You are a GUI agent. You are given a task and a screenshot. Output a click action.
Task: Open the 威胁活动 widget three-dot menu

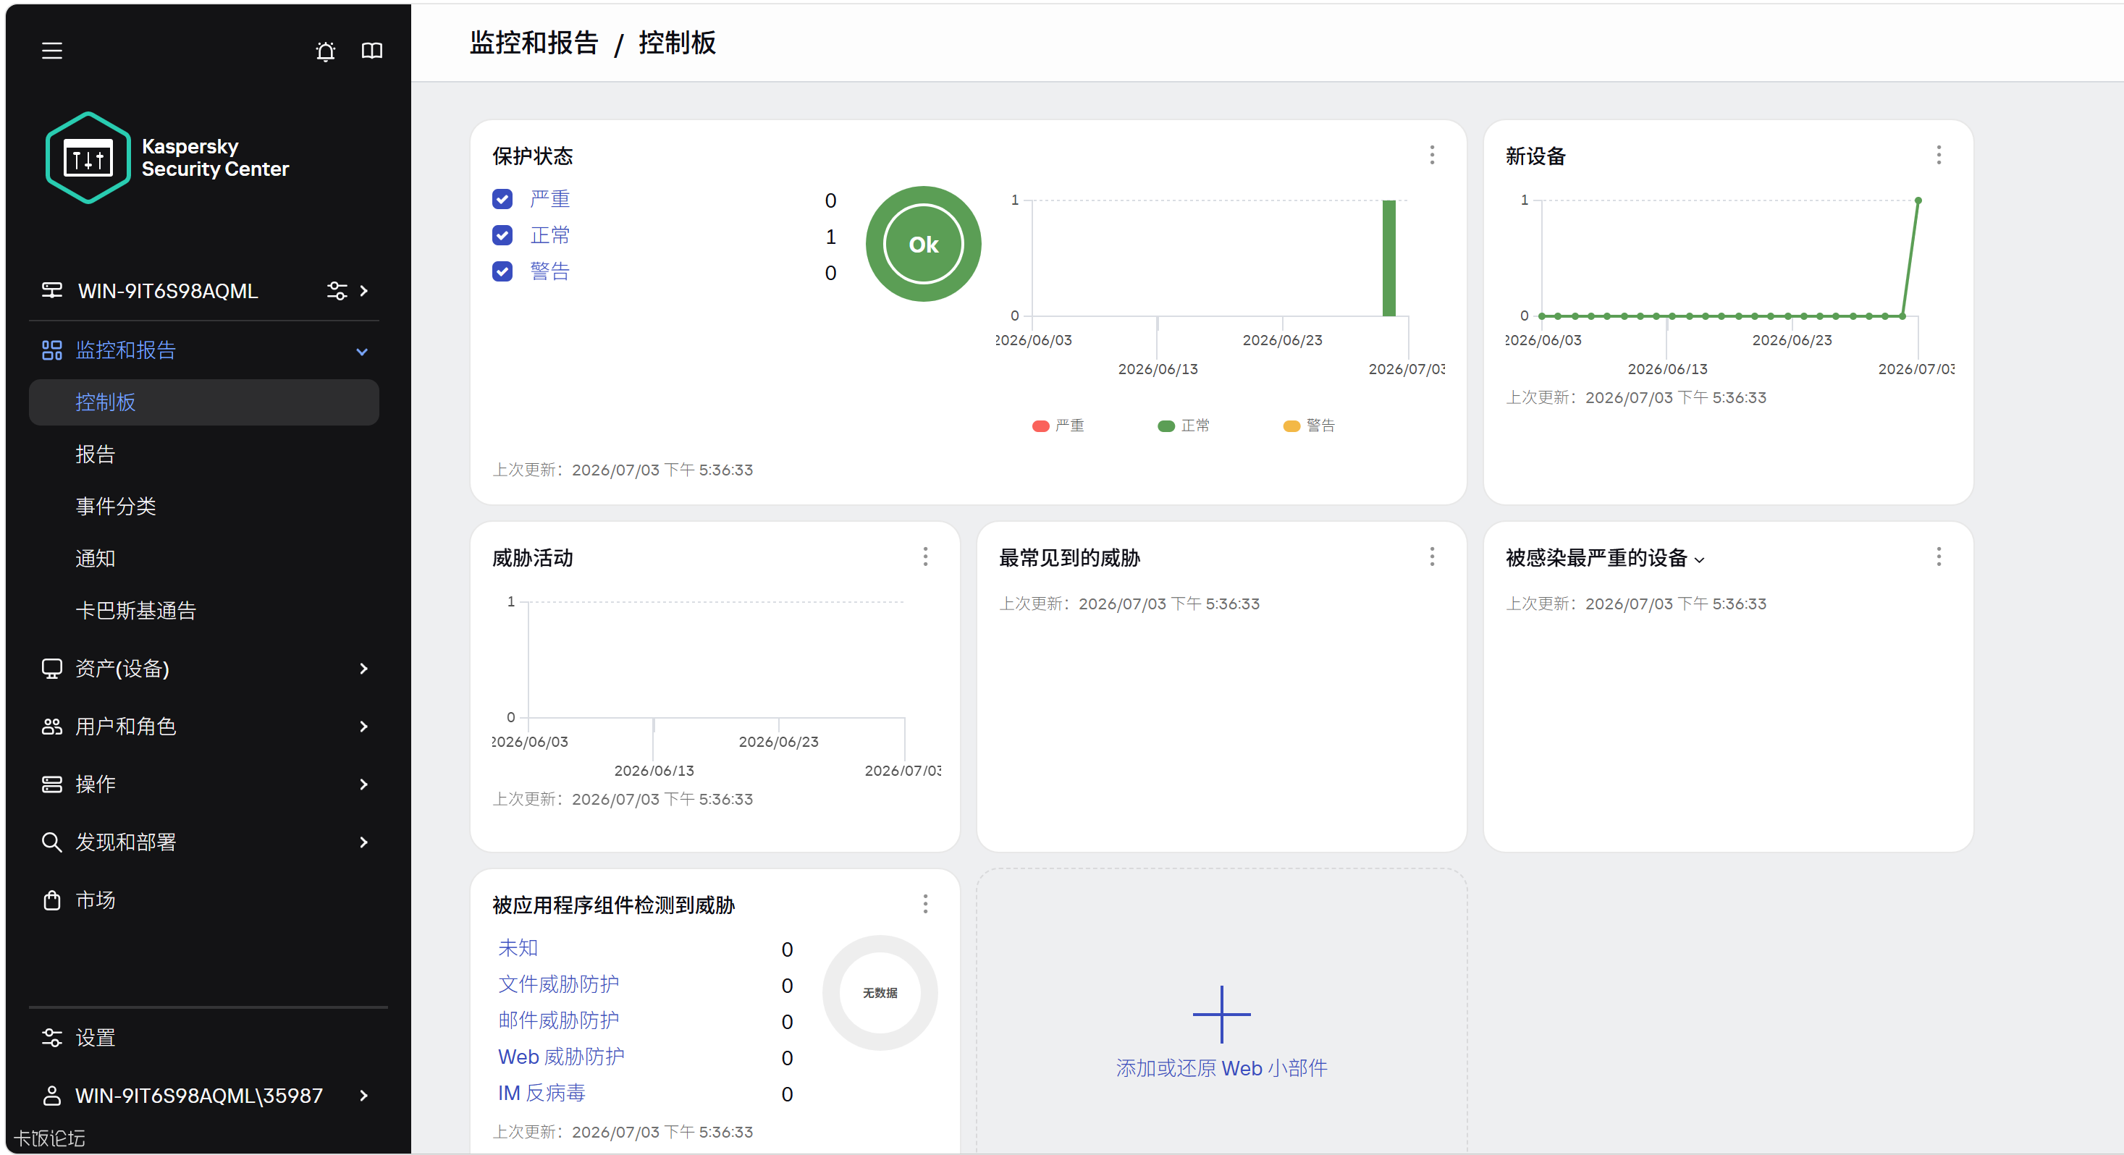(925, 557)
